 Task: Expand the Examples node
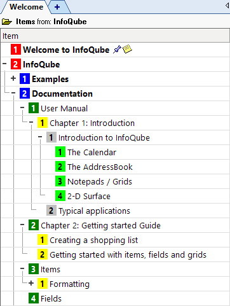[13, 78]
